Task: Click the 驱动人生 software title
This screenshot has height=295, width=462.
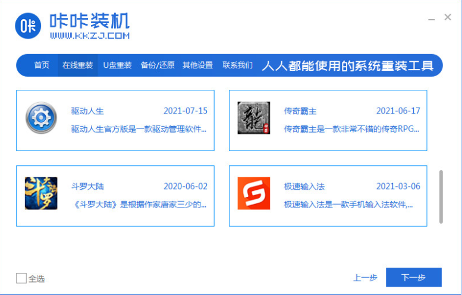Action: (x=87, y=111)
